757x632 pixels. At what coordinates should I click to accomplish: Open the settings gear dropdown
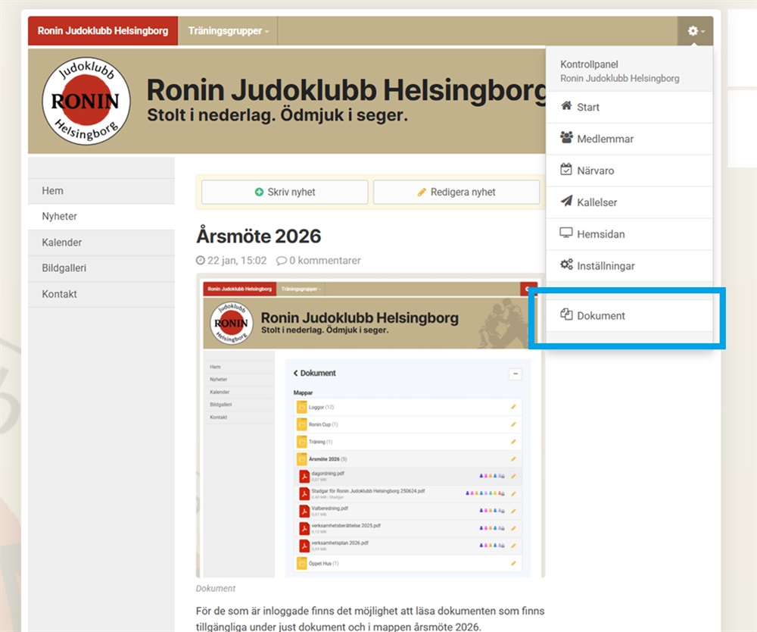[x=695, y=31]
